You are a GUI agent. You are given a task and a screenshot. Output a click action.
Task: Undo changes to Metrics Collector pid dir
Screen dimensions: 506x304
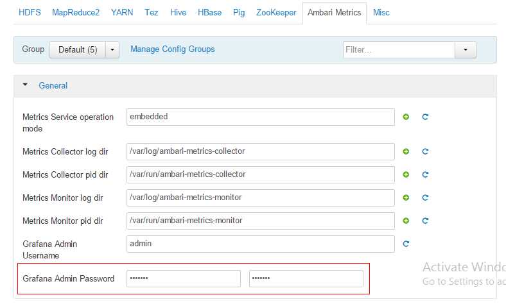coord(425,174)
